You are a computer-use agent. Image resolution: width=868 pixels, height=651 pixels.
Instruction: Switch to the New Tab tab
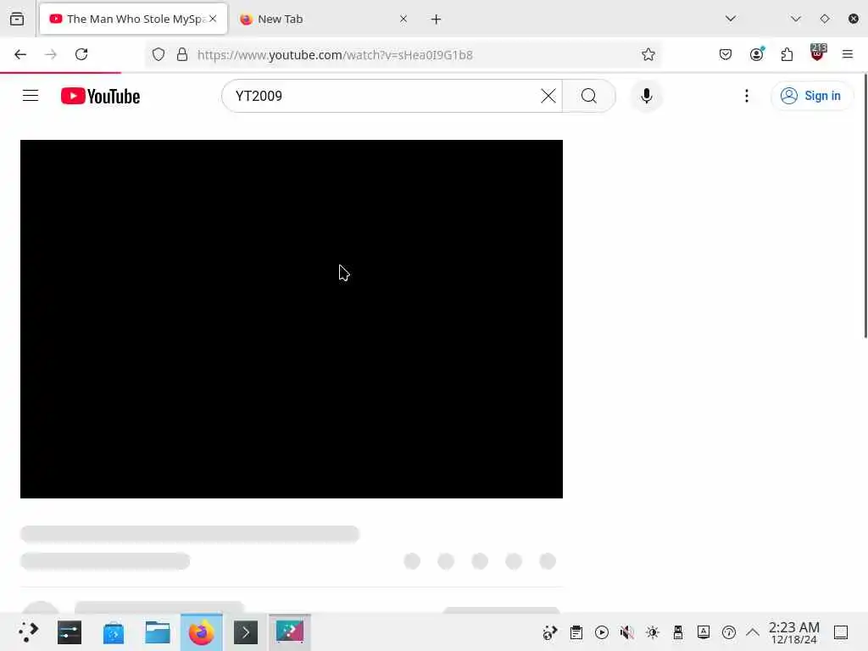(321, 19)
